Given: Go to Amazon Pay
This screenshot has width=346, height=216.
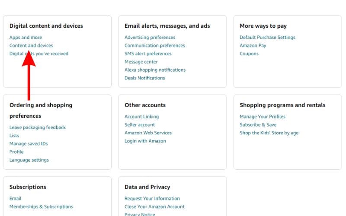Looking at the screenshot, I should [x=253, y=45].
